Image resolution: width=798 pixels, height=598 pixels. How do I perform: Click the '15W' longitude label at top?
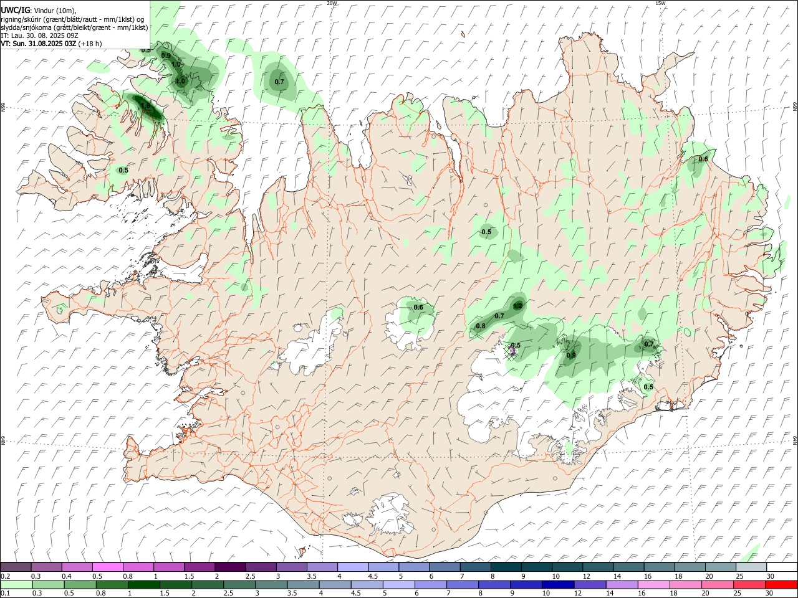pos(660,3)
